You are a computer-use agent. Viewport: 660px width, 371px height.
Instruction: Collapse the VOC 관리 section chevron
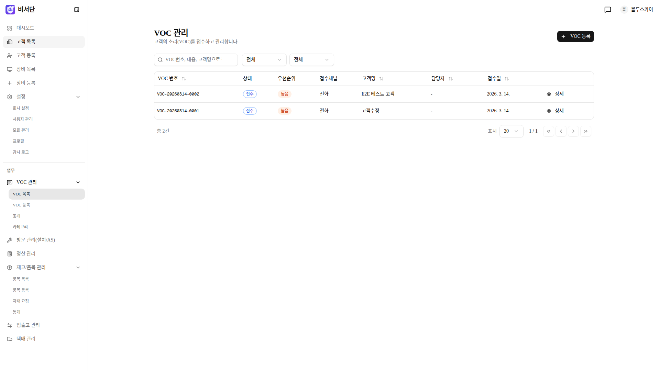[x=78, y=182]
